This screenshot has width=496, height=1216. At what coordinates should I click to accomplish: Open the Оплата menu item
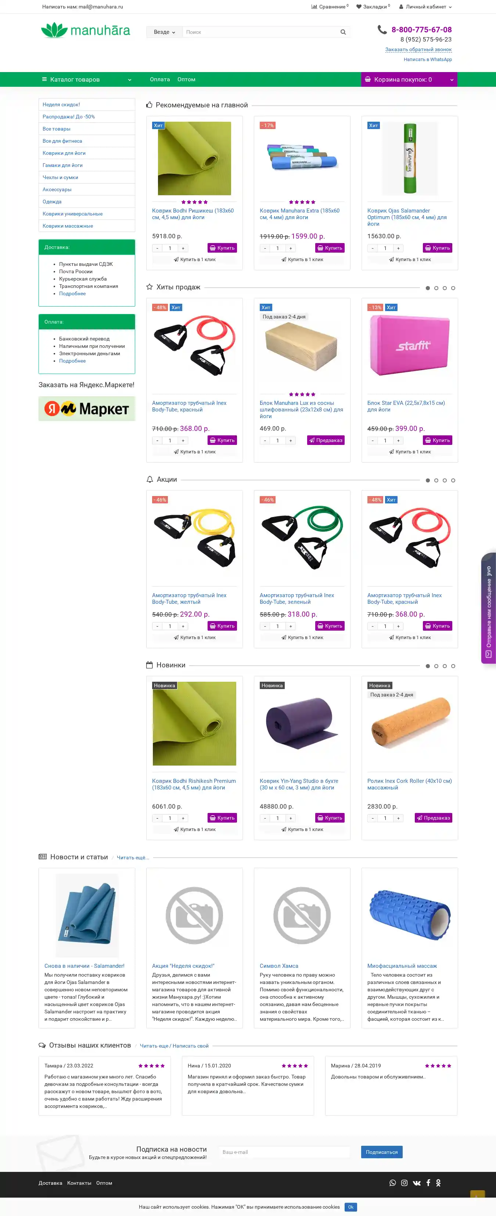click(x=160, y=79)
